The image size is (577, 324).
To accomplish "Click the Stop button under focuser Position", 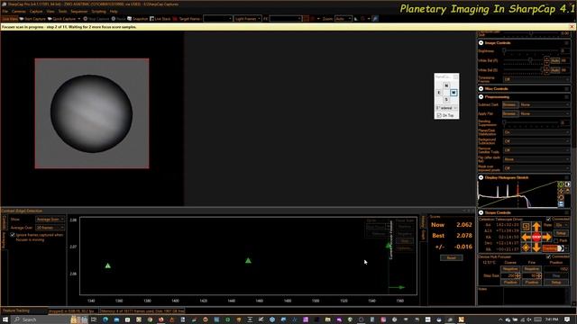I will pos(556,276).
